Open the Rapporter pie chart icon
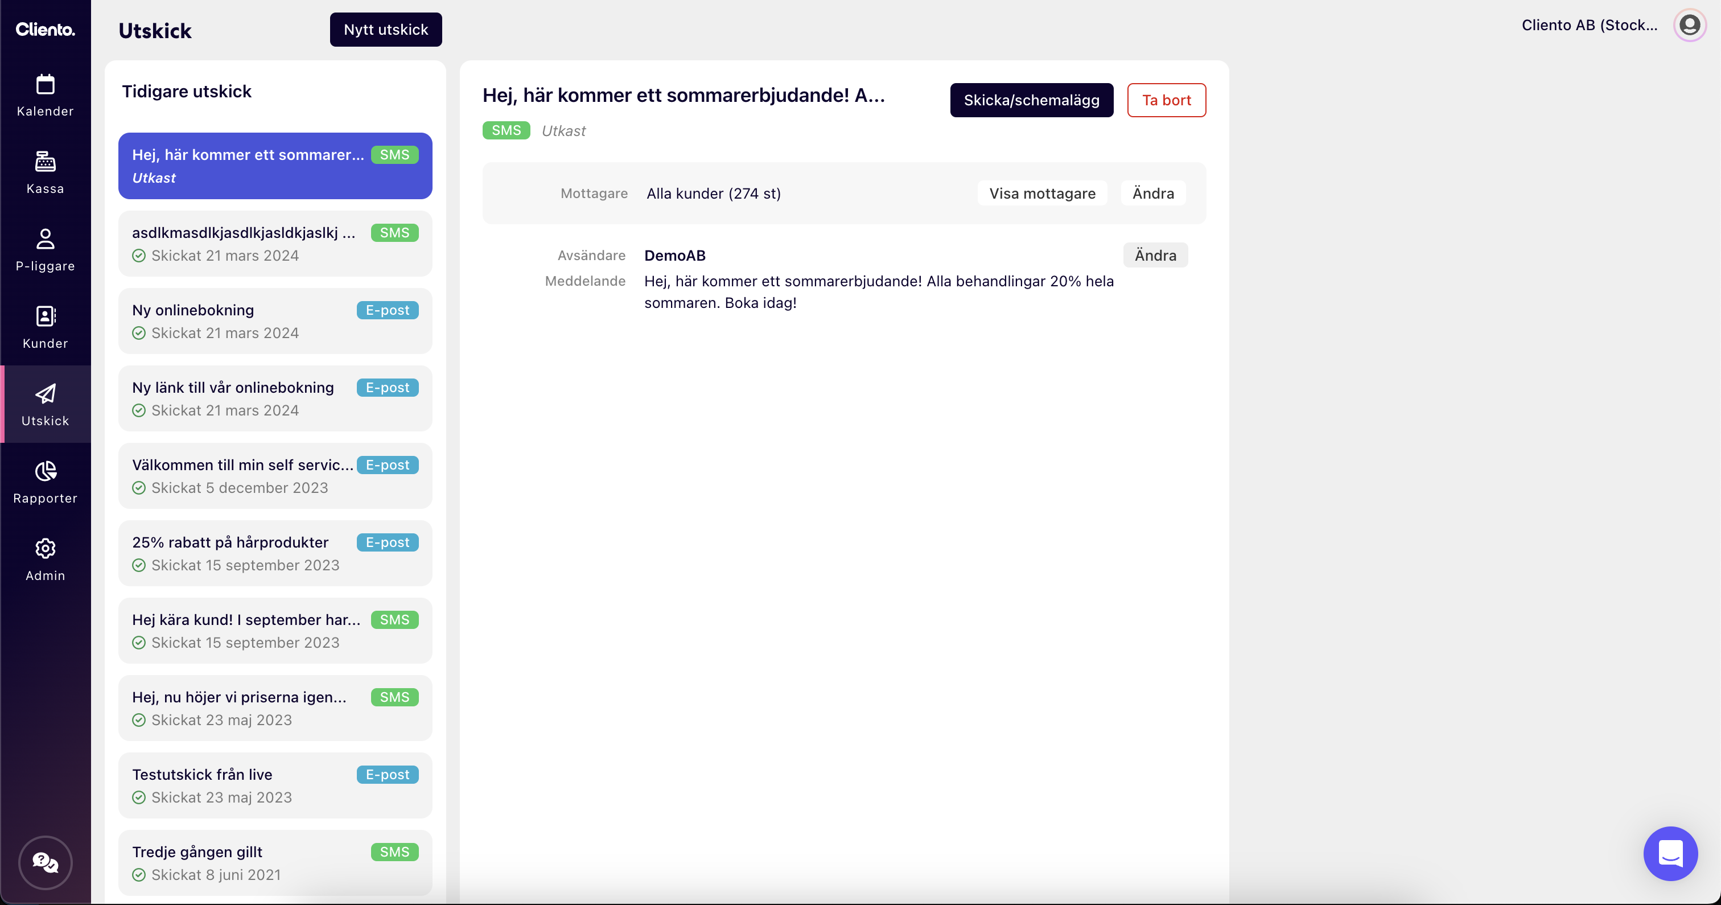Screen dimensions: 1721x905 point(46,471)
